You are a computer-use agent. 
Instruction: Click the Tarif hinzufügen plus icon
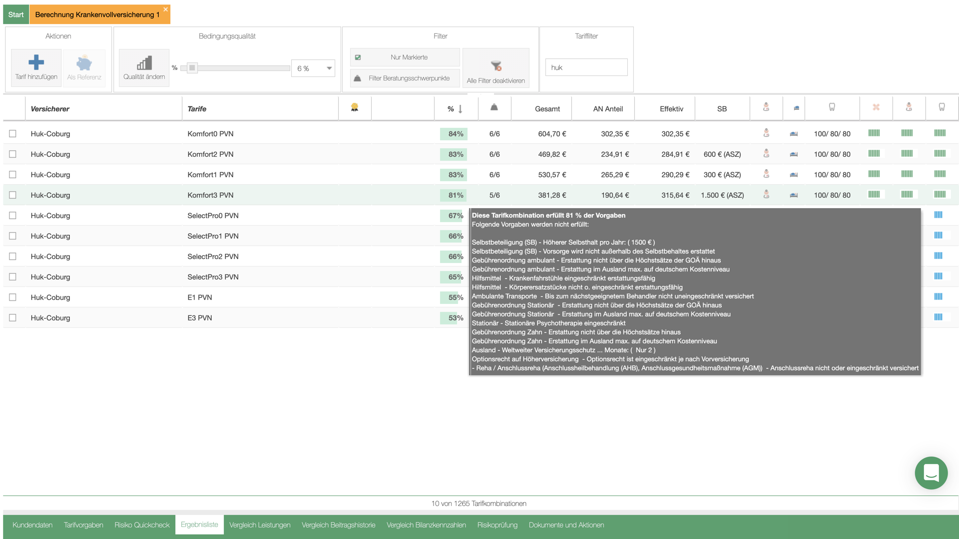tap(36, 62)
